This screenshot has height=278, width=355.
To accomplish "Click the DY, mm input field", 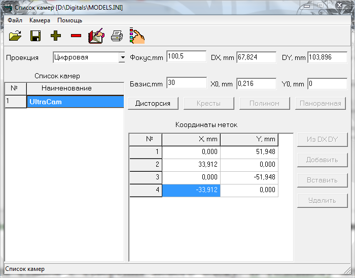I will tap(328, 57).
